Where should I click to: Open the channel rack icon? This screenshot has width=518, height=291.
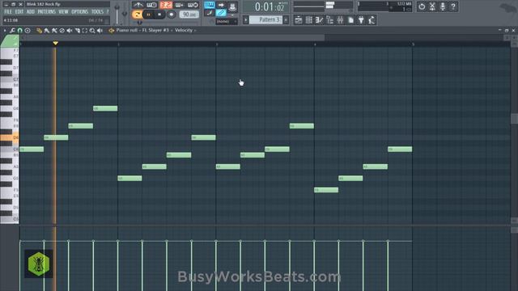pos(309,20)
